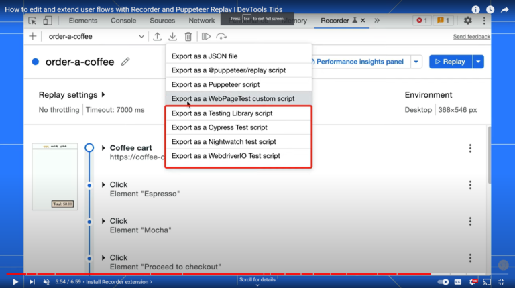This screenshot has height=288, width=515.
Task: Open the DevTools three-dot customize menu
Action: [x=484, y=21]
